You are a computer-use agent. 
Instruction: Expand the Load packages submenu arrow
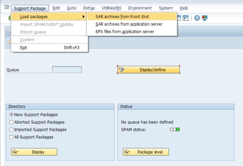pyautogui.click(x=84, y=17)
